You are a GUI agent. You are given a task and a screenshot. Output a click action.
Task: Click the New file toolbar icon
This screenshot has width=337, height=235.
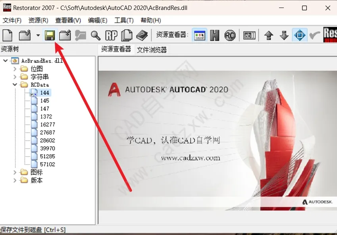pyautogui.click(x=8, y=35)
